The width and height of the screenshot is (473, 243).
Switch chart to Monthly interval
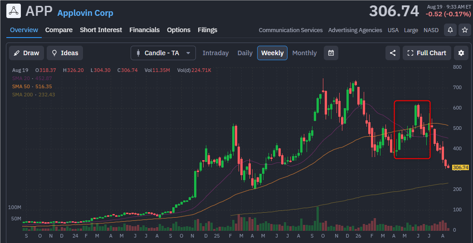click(x=304, y=53)
